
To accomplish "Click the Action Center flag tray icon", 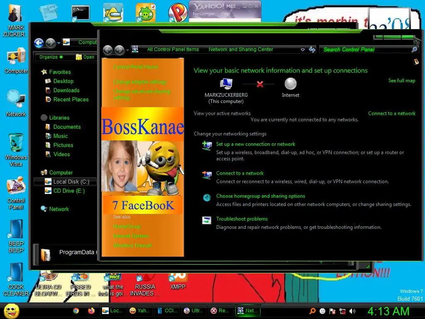I will [332, 311].
